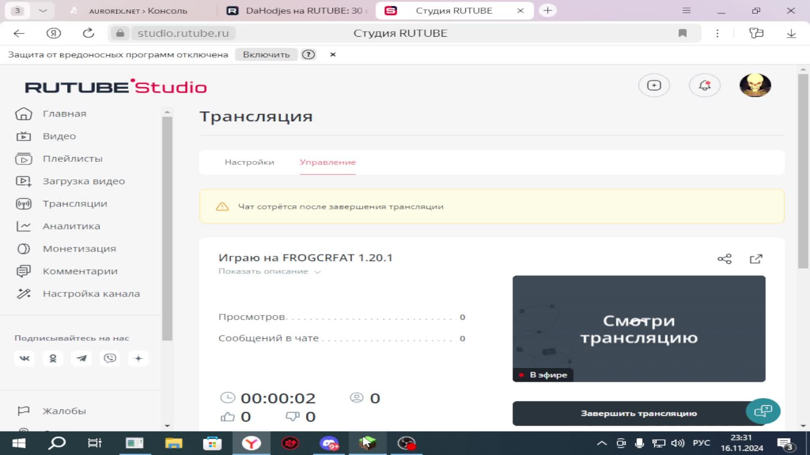Open Комментарии in sidebar
Image resolution: width=810 pixels, height=455 pixels.
[80, 271]
